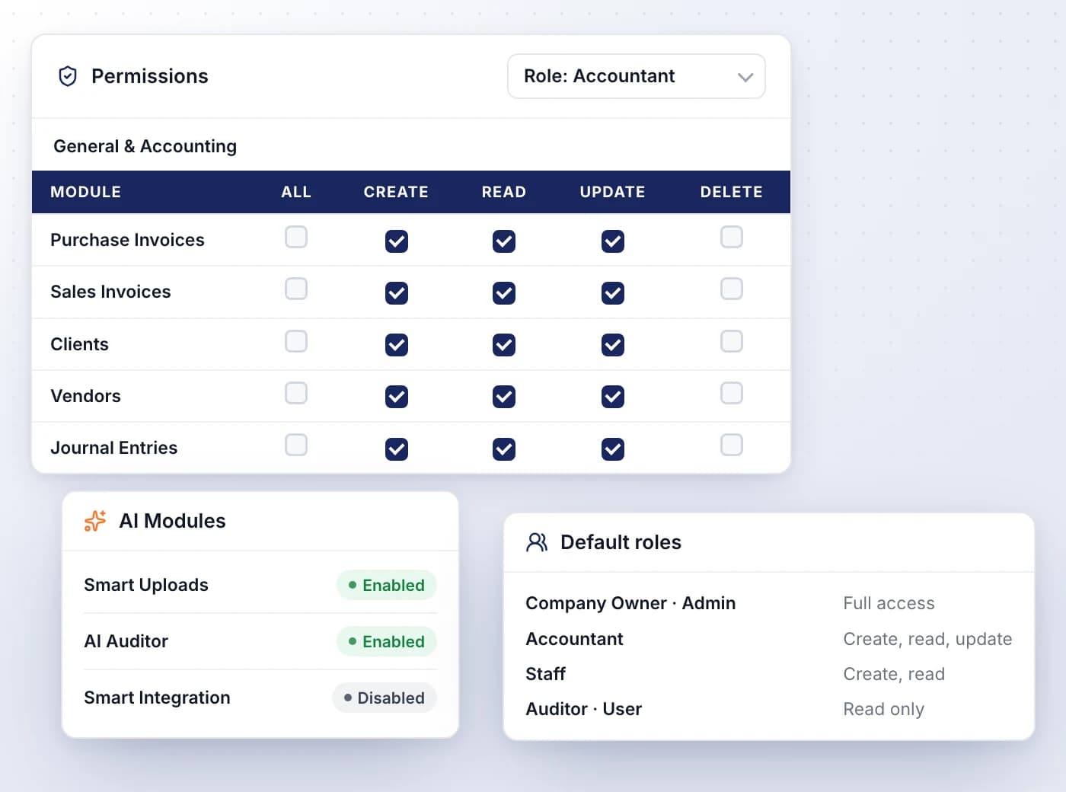1066x792 pixels.
Task: Click the Journal Entries row label
Action: [114, 448]
